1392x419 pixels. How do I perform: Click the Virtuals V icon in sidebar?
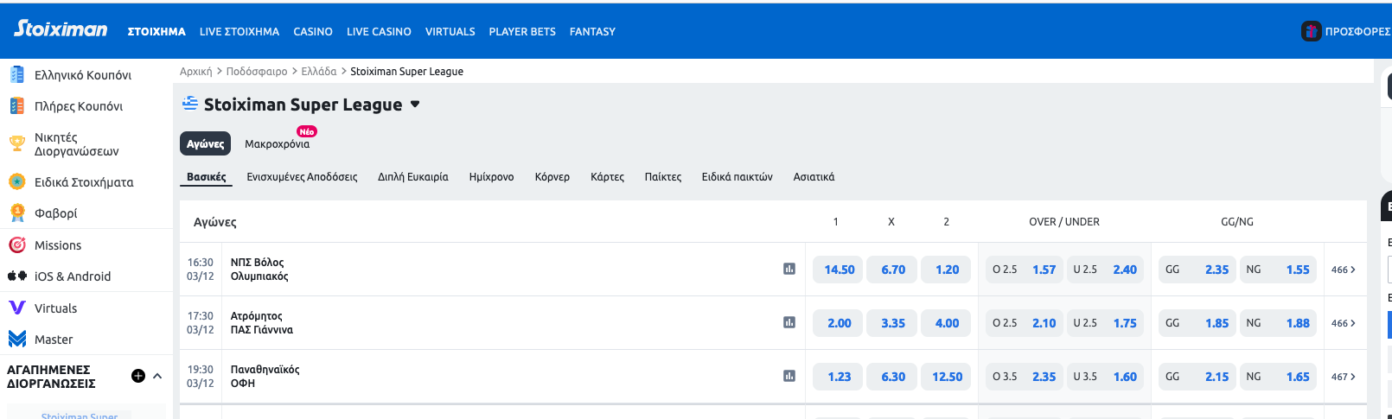(17, 308)
